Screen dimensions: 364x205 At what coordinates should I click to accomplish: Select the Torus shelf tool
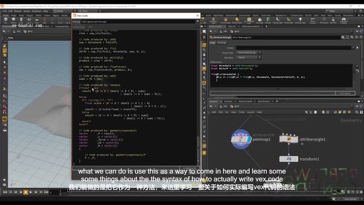29,20
